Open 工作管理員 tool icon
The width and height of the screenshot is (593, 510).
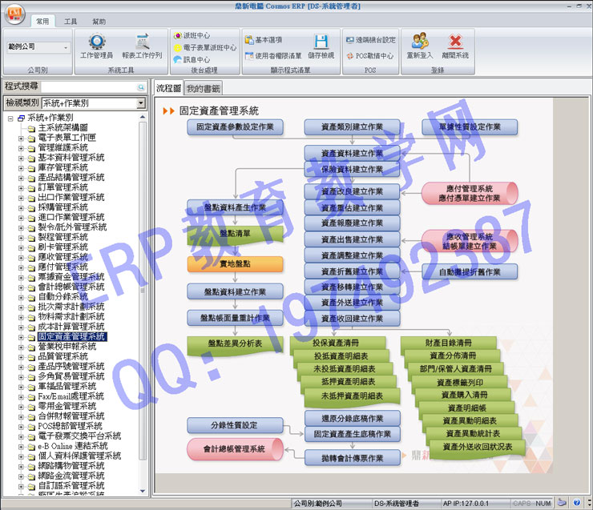(97, 46)
